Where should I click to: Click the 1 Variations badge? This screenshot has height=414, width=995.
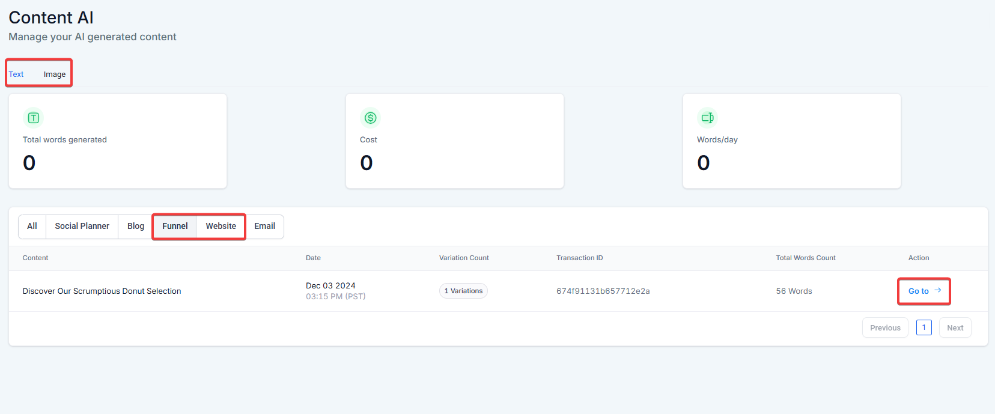[463, 291]
